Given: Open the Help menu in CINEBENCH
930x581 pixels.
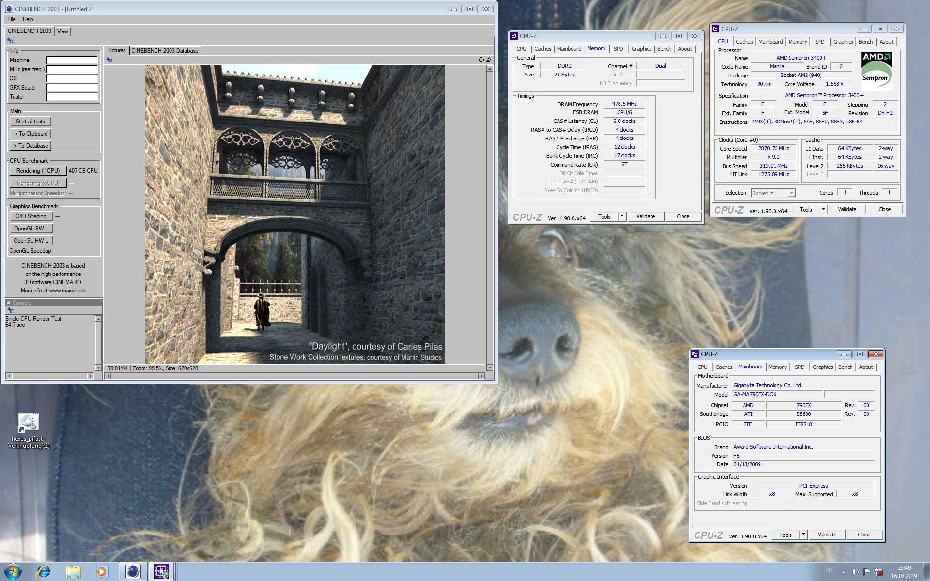Looking at the screenshot, I should [x=28, y=19].
